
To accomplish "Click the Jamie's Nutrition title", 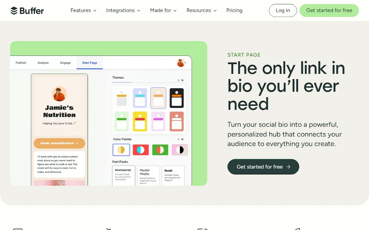I will 59,111.
